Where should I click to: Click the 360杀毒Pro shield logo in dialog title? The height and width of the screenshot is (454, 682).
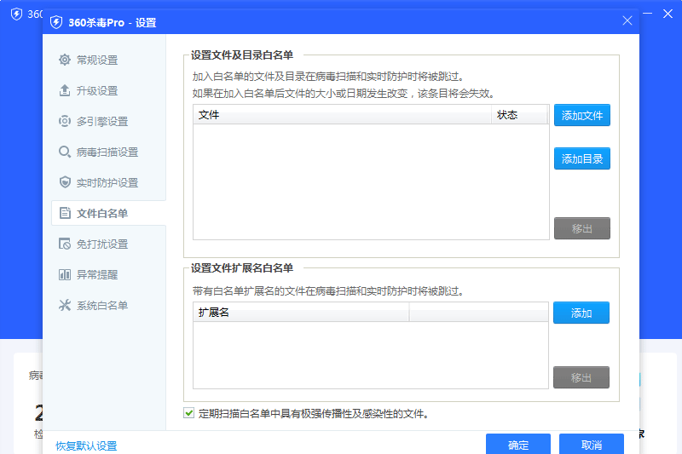pyautogui.click(x=56, y=22)
